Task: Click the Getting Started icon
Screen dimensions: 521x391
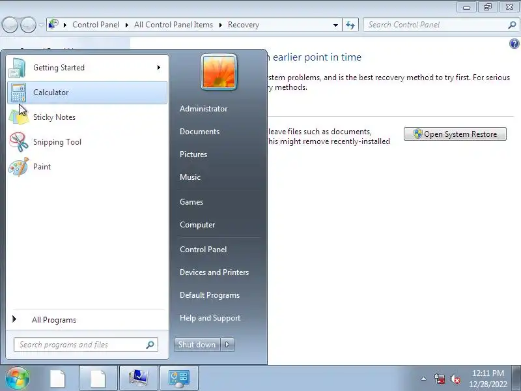Action: click(18, 68)
